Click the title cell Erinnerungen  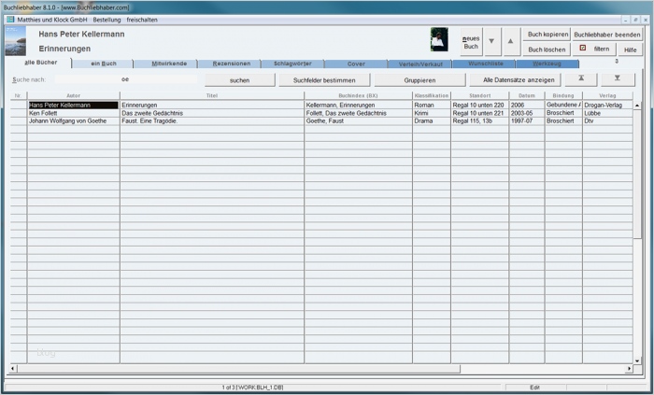pos(212,105)
